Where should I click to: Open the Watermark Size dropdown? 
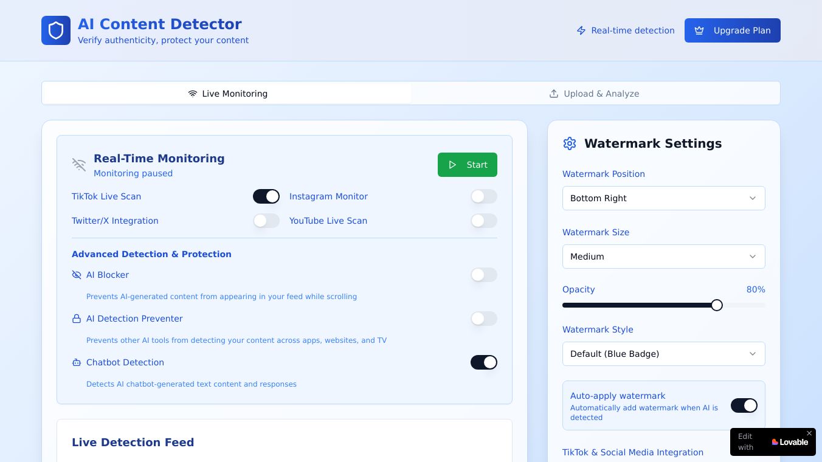(664, 257)
